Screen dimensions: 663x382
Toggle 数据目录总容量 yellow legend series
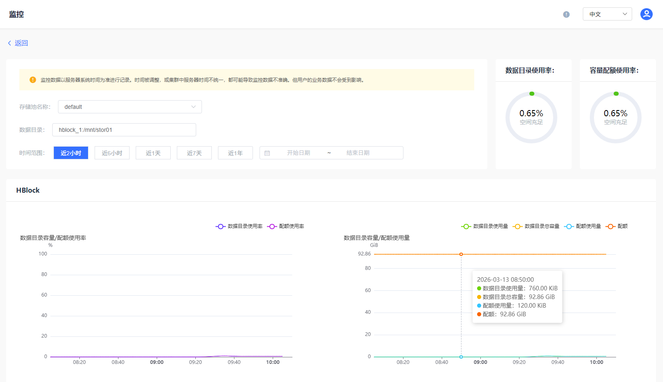pos(536,226)
